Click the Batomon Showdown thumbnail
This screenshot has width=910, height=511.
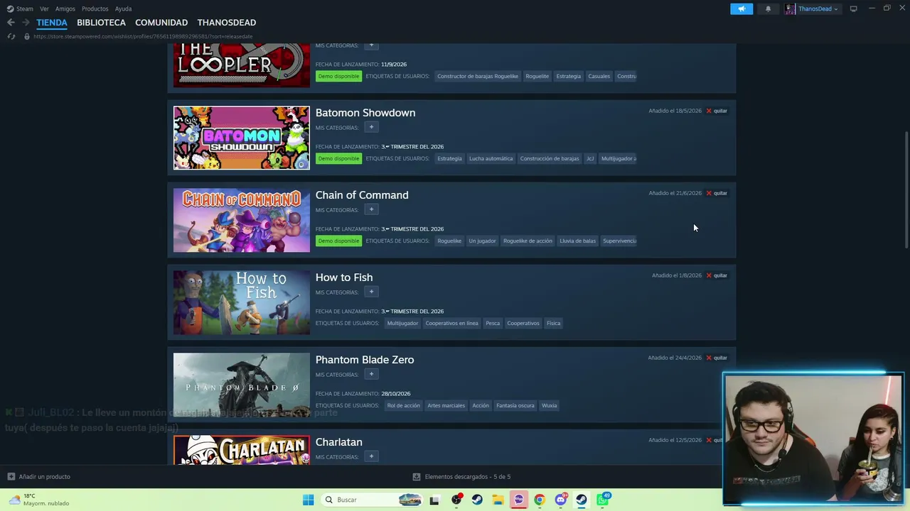tap(242, 138)
